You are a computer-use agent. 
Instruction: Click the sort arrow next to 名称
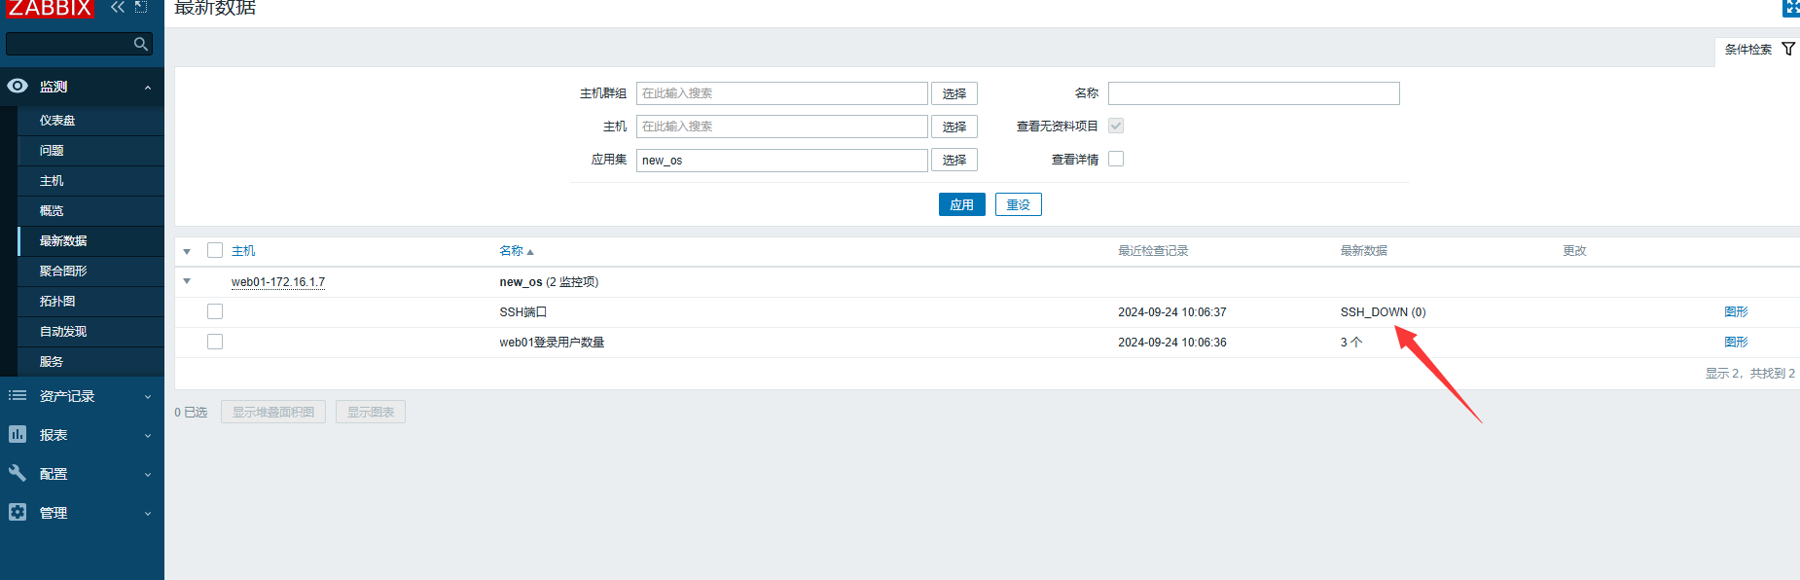coord(530,252)
